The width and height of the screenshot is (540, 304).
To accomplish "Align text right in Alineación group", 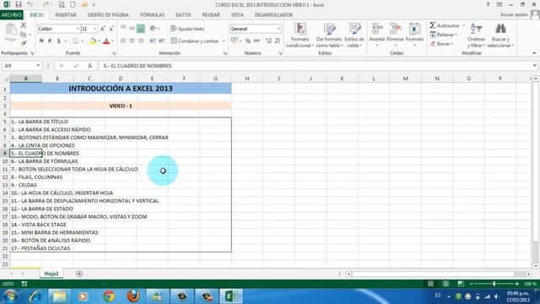I will point(141,41).
